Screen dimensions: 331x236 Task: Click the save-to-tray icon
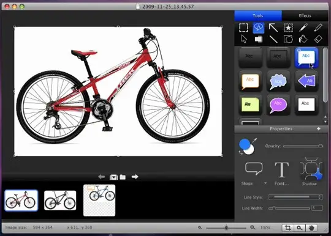[113, 177]
